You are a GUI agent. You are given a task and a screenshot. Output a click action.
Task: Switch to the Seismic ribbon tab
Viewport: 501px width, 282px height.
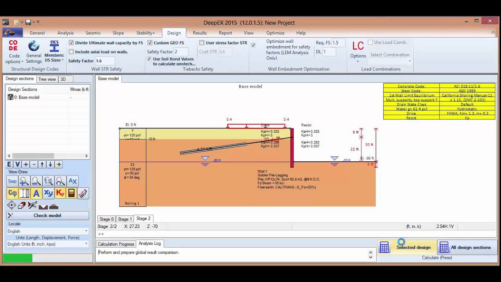tap(93, 33)
